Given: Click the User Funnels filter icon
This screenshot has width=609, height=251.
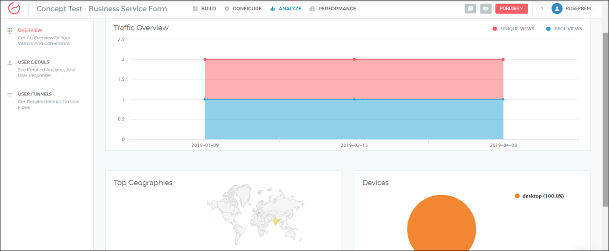Looking at the screenshot, I should click(x=10, y=95).
